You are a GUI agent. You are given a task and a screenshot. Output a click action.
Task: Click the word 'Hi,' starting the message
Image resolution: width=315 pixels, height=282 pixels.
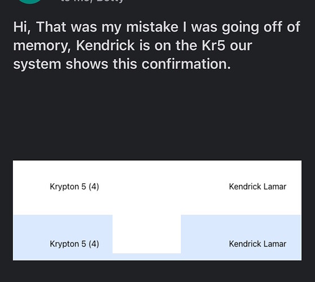point(22,27)
